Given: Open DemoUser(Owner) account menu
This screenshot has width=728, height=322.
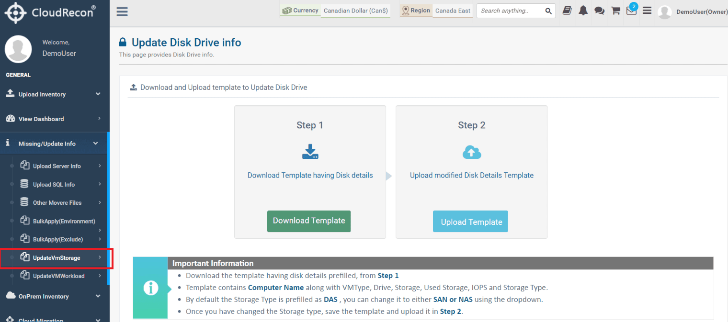Looking at the screenshot, I should [693, 12].
